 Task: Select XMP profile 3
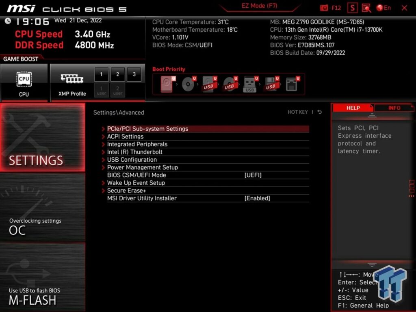pos(134,74)
